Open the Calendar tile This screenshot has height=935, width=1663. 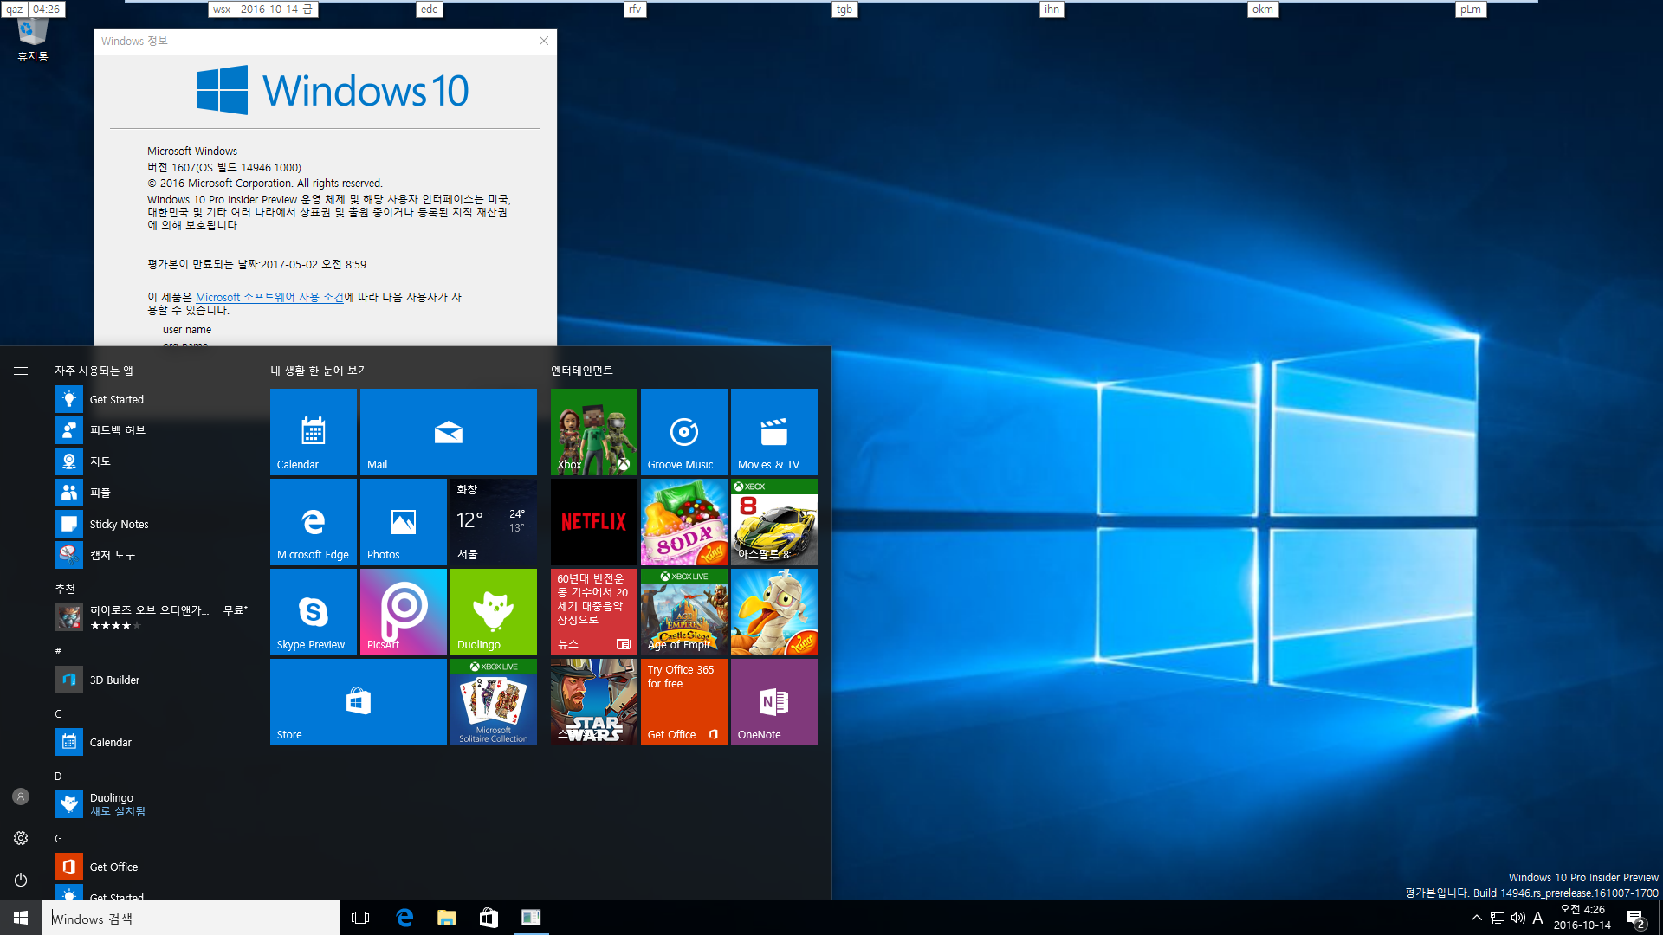(x=313, y=431)
